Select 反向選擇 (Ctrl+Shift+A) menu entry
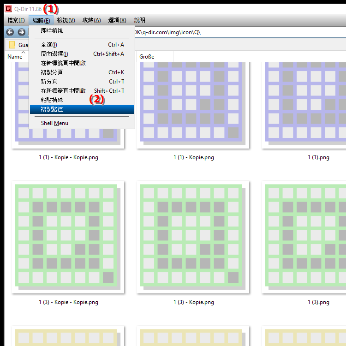Viewport: 346px width, 346px height. [82, 54]
